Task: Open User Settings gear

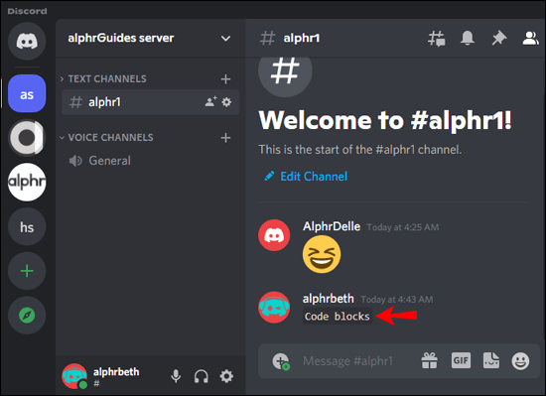Action: pyautogui.click(x=226, y=376)
